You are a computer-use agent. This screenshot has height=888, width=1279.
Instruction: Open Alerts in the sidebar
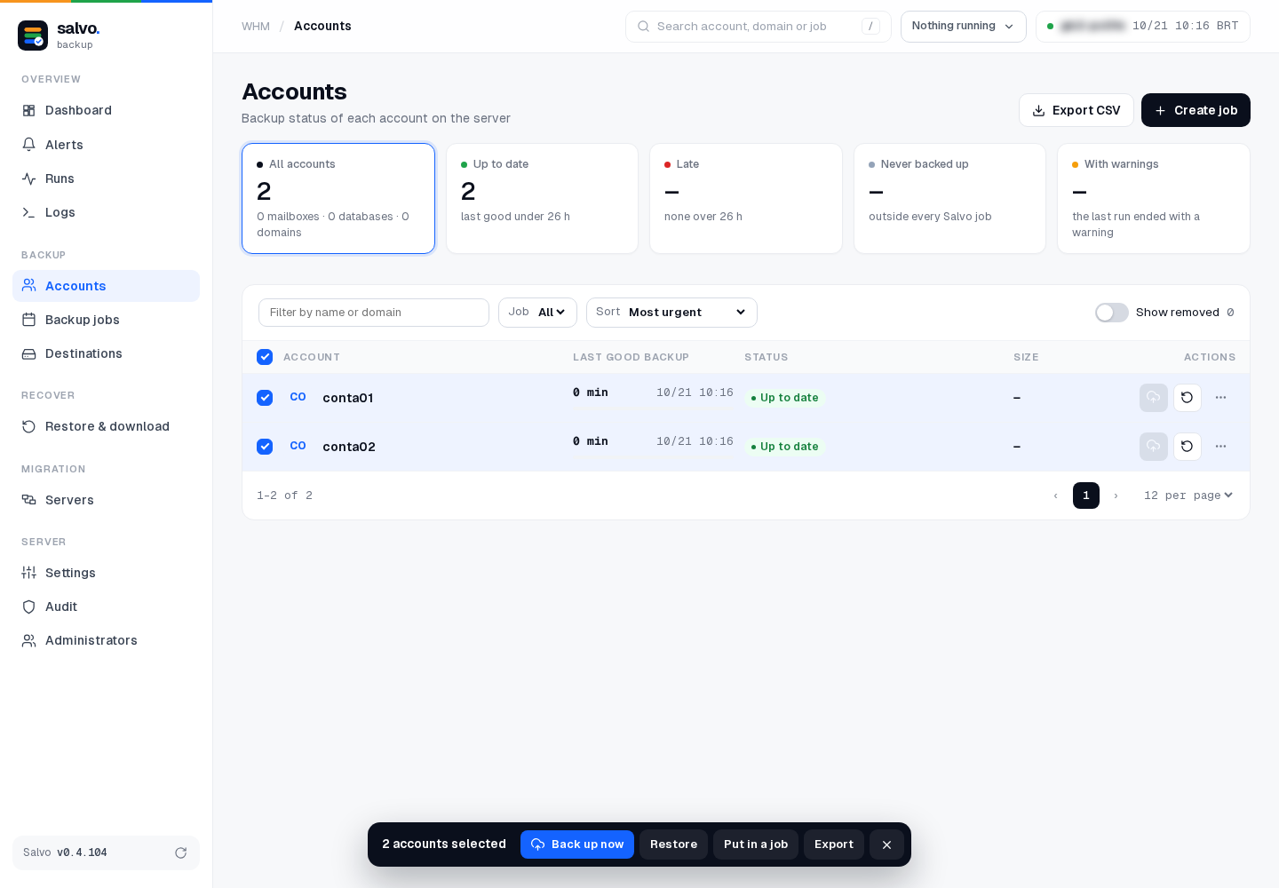point(106,145)
